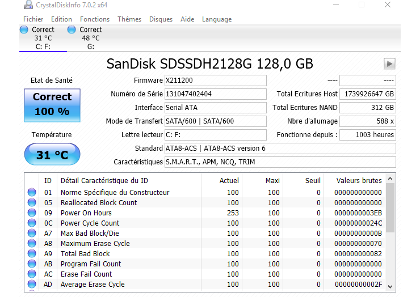Select the Total Bad Block row text

point(85,254)
